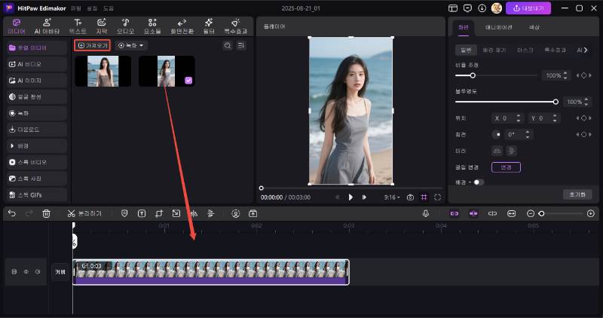Screen dimensions: 603x318
Task: Click the timeline zoom slider handle
Action: pyautogui.click(x=541, y=213)
